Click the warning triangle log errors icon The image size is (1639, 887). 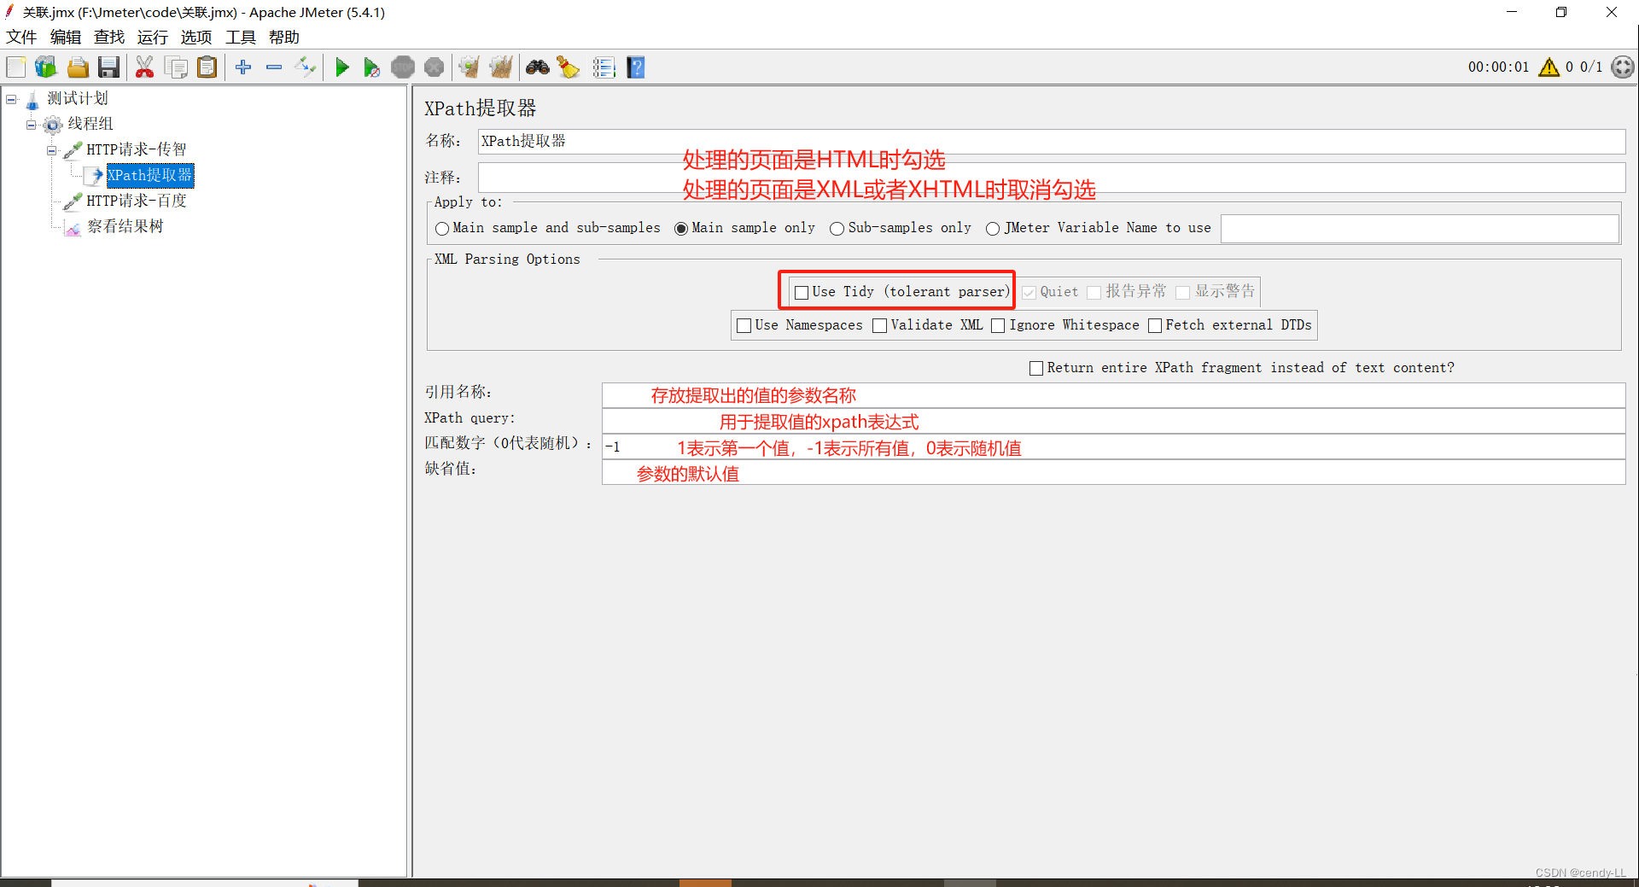(1549, 67)
